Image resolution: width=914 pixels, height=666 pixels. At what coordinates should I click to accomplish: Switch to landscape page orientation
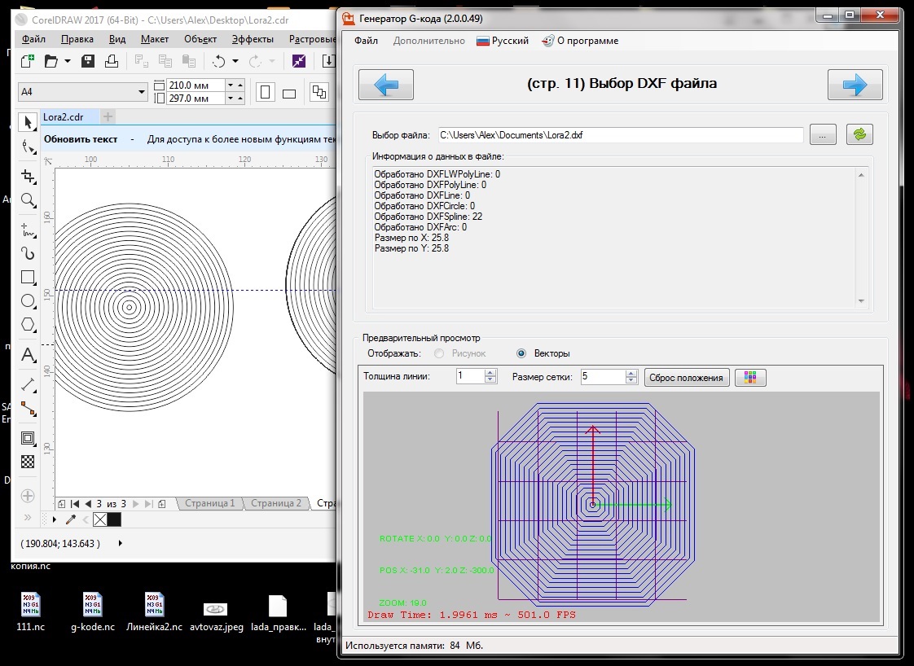point(289,92)
